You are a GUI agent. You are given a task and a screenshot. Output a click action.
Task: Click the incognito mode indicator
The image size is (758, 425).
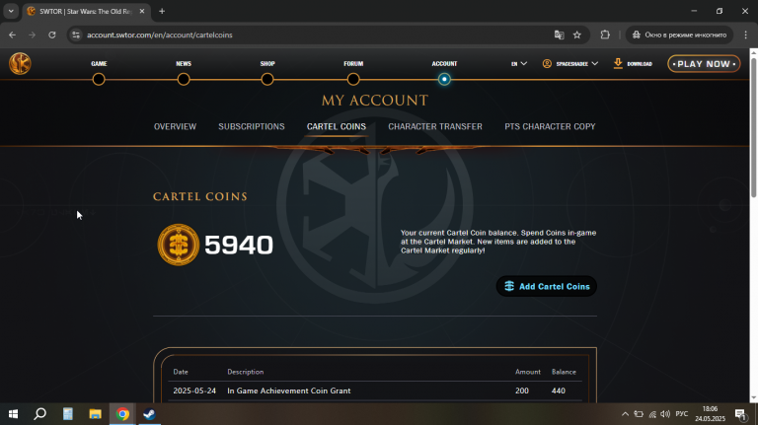coord(679,35)
